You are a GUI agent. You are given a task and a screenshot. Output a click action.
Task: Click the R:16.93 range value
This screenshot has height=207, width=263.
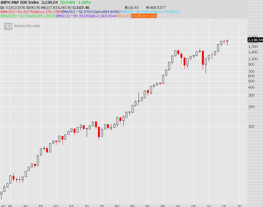(x=132, y=8)
